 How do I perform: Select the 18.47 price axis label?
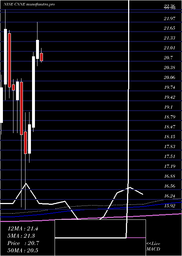pyautogui.click(x=170, y=127)
